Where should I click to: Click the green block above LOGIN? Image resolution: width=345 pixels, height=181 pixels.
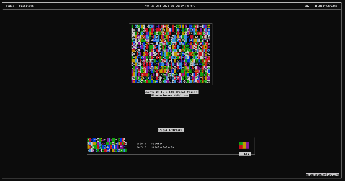point(241,144)
